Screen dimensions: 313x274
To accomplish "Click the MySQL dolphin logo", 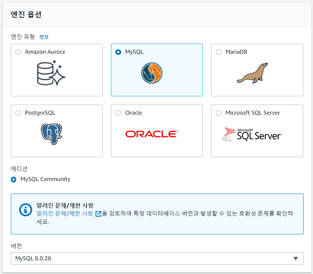I will click(x=152, y=73).
